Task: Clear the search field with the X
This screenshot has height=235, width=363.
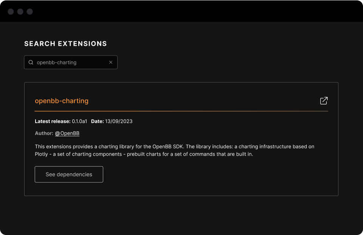Action: coord(111,62)
